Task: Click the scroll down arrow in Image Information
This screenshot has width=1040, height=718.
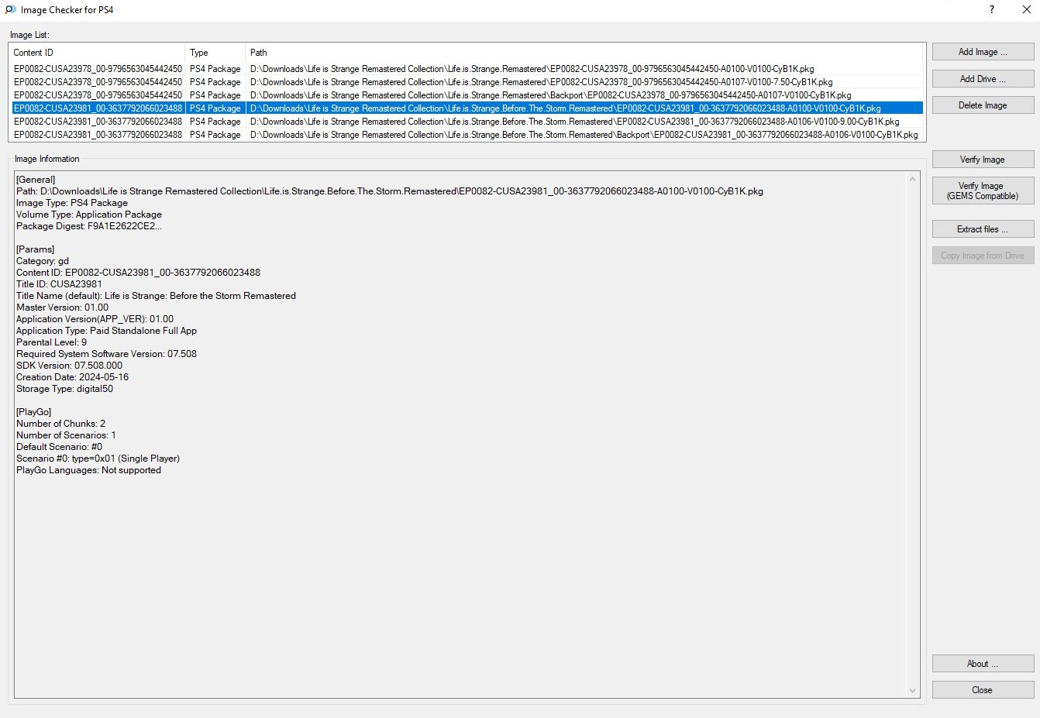Action: 912,691
